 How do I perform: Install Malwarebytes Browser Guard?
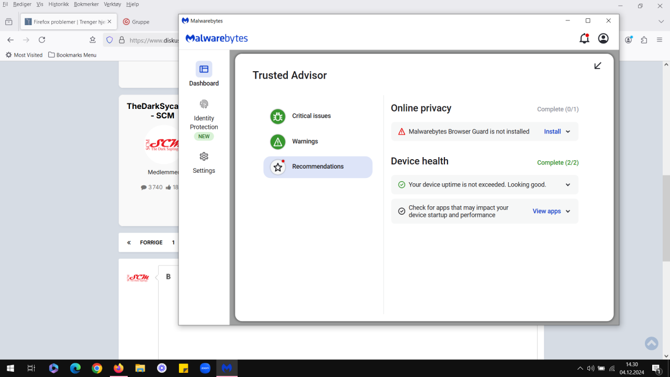click(552, 132)
